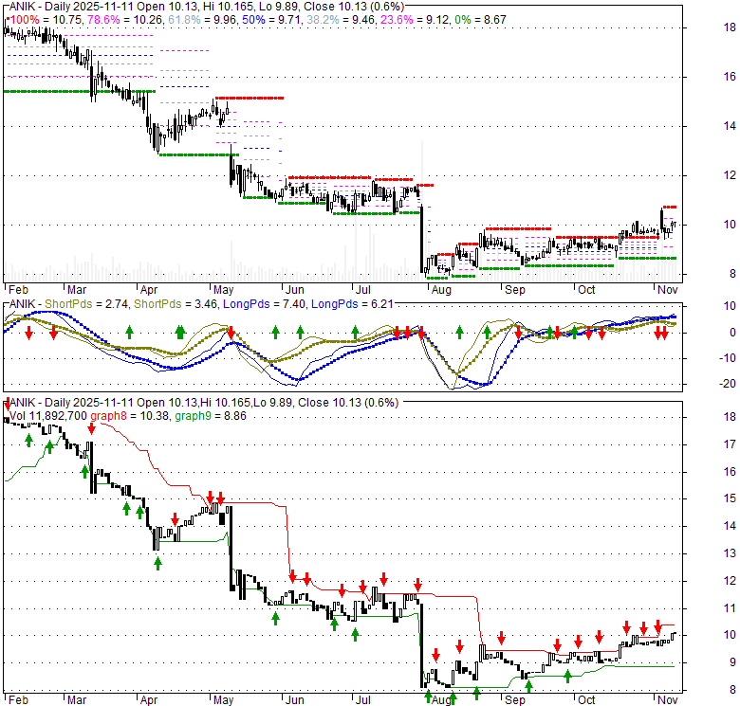Click the 'Vol 11,892,700' volume label
The image size is (740, 706).
pos(48,414)
